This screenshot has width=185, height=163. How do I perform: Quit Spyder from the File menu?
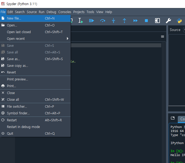click(35, 134)
